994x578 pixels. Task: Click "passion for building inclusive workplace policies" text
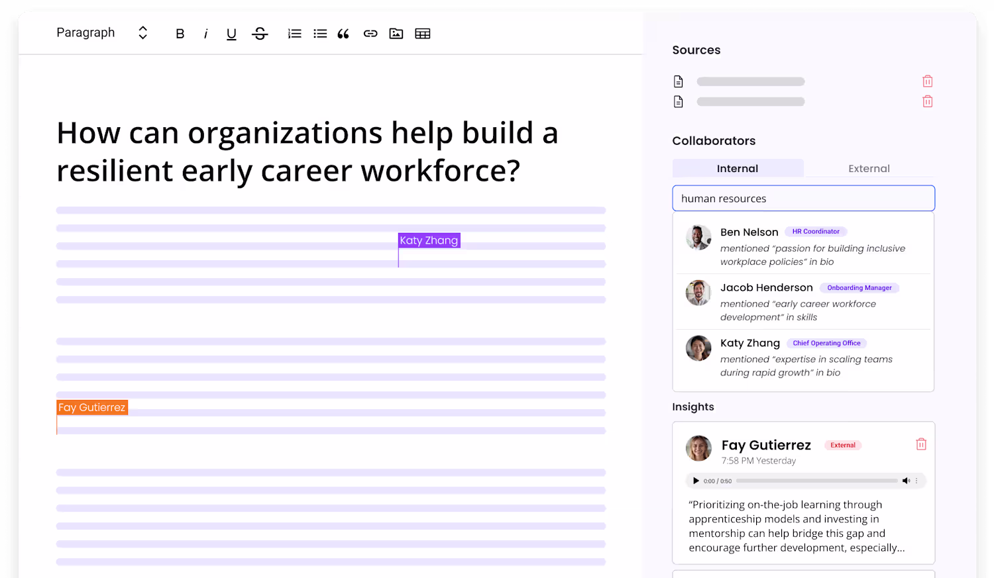(x=812, y=255)
